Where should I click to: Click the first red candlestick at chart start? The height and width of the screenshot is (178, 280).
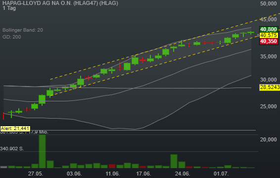[x=3, y=116]
